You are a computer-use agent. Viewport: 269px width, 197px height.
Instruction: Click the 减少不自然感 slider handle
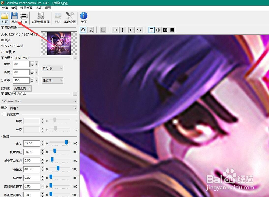click(x=52, y=160)
